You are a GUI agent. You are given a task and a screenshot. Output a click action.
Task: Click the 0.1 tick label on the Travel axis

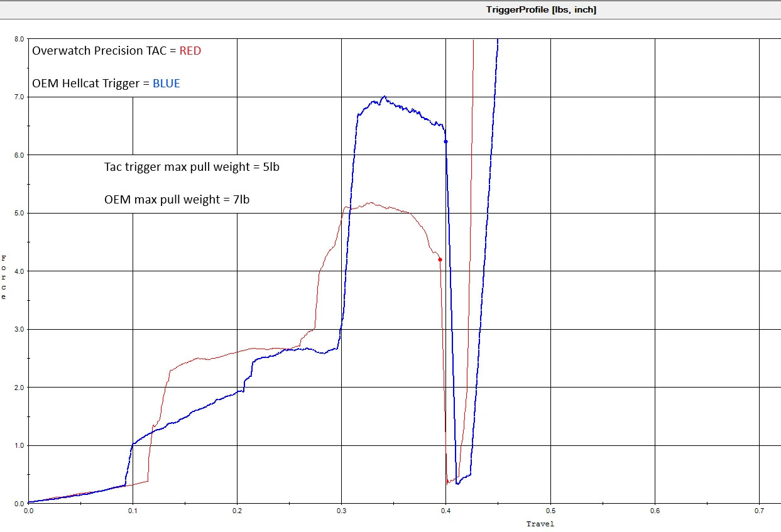[x=133, y=511]
